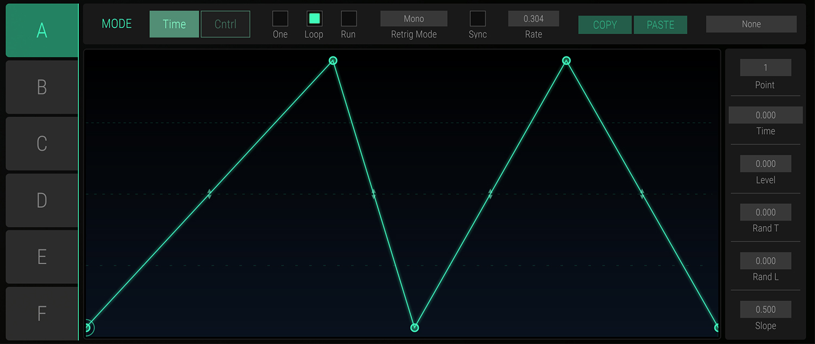Click the Retrig Mode label
Viewport: 815px width, 344px height.
[414, 34]
